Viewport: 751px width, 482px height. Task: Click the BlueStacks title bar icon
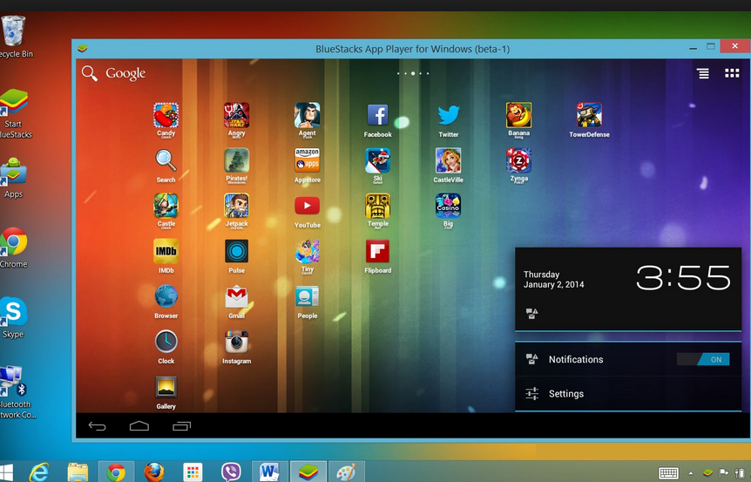[83, 49]
